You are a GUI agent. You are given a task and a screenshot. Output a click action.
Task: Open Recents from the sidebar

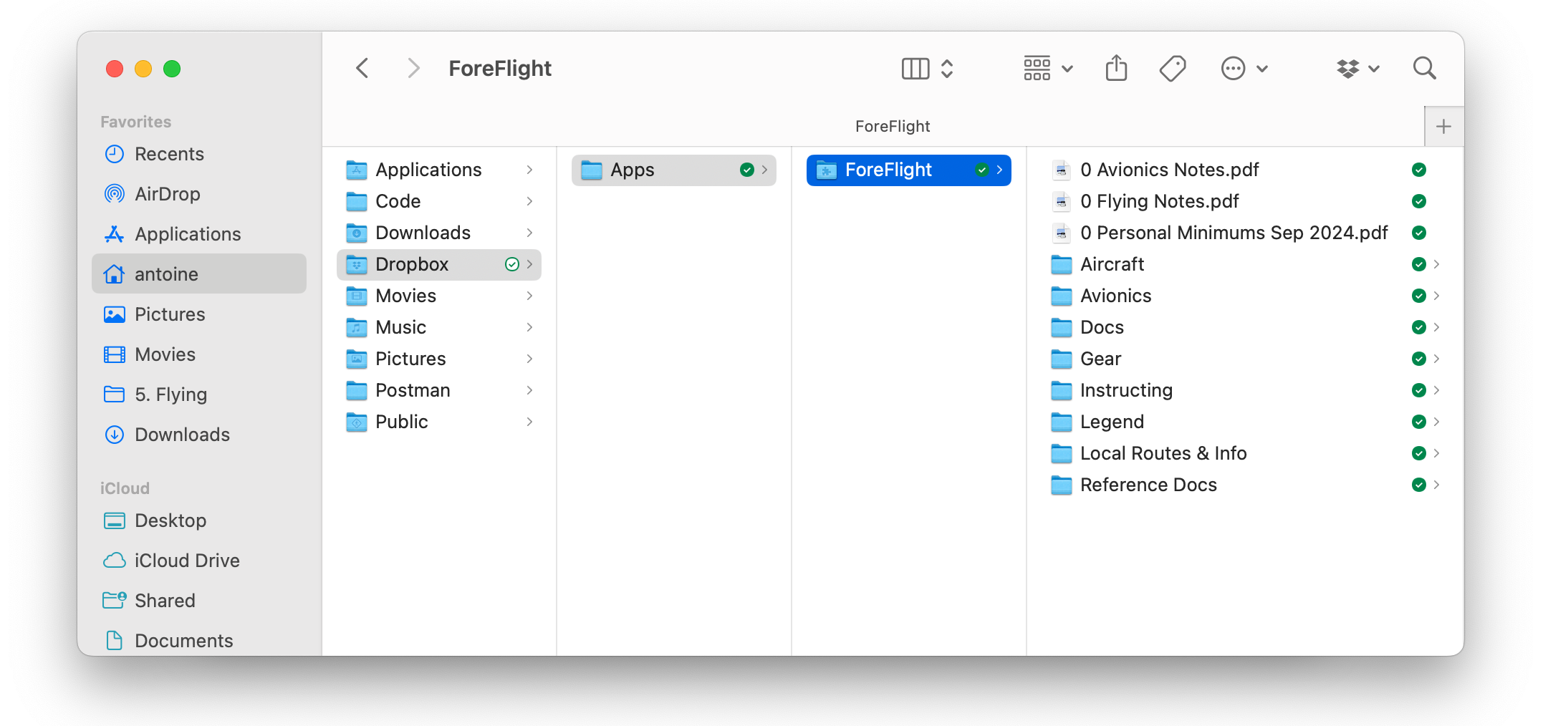pyautogui.click(x=169, y=154)
